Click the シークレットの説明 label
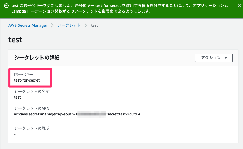Screen dimensions: 243x149 [x=32, y=128]
